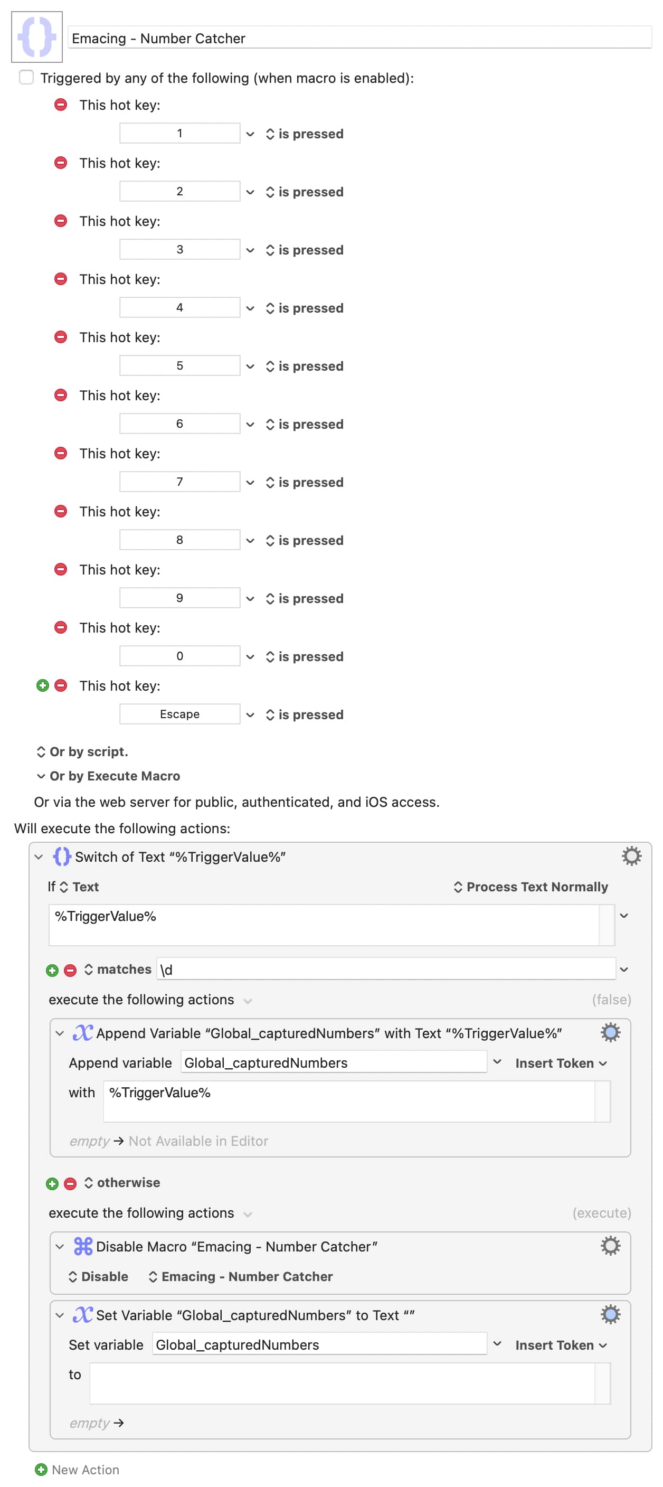The height and width of the screenshot is (1487, 663).
Task: Change 'is pressed' option for hot key 5
Action: [304, 366]
